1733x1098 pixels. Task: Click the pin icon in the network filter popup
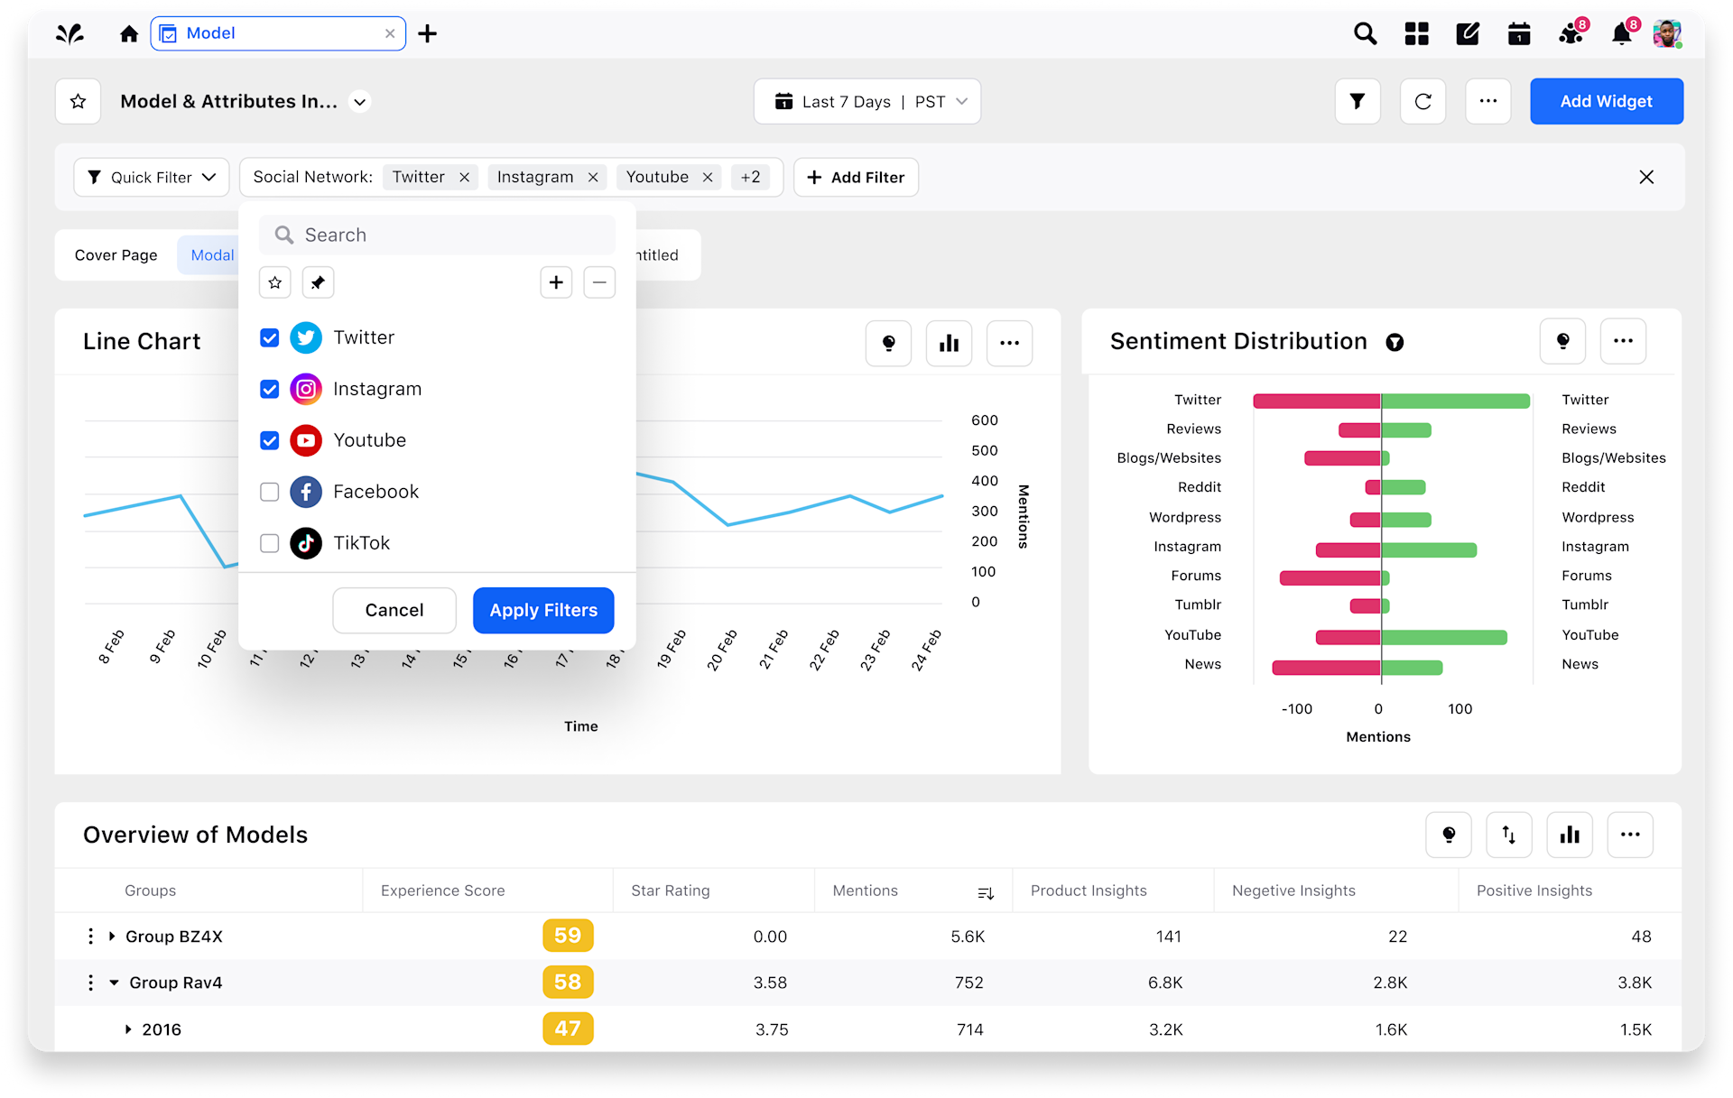pyautogui.click(x=318, y=282)
